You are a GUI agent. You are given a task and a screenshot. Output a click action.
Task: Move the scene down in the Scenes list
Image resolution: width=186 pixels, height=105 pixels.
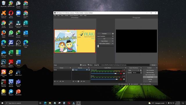click(x=63, y=81)
